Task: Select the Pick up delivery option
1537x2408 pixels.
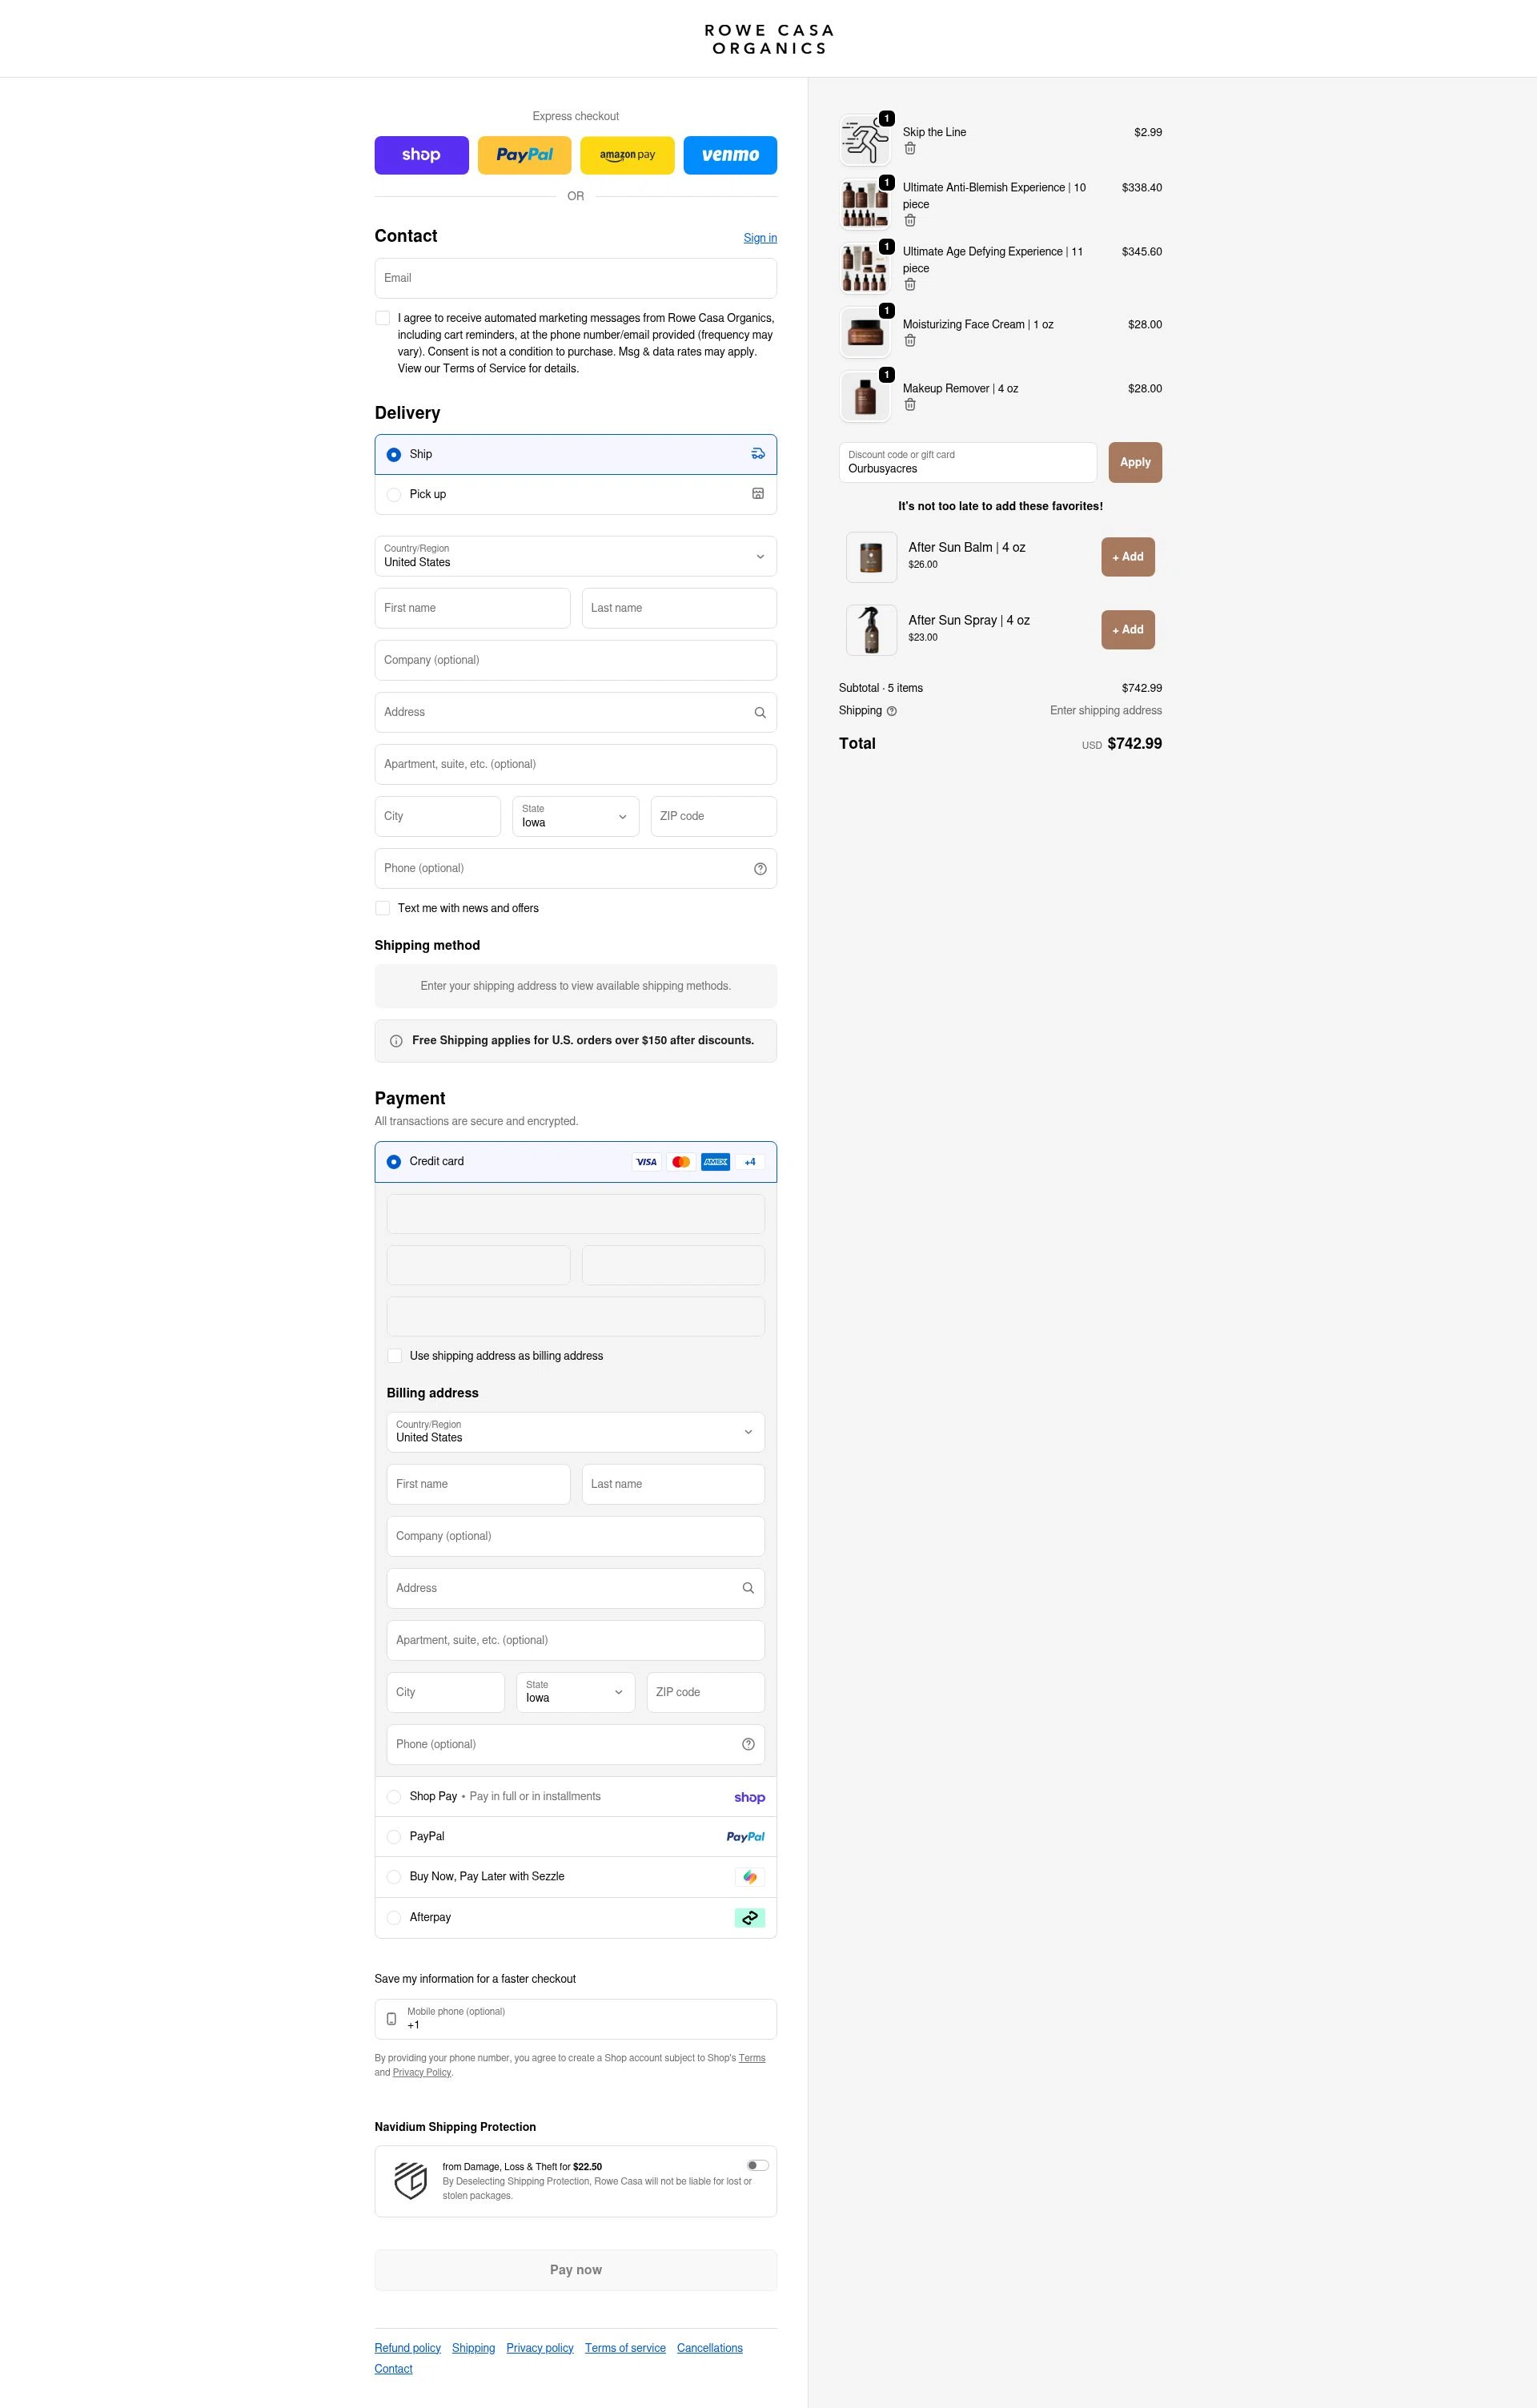Action: [394, 495]
